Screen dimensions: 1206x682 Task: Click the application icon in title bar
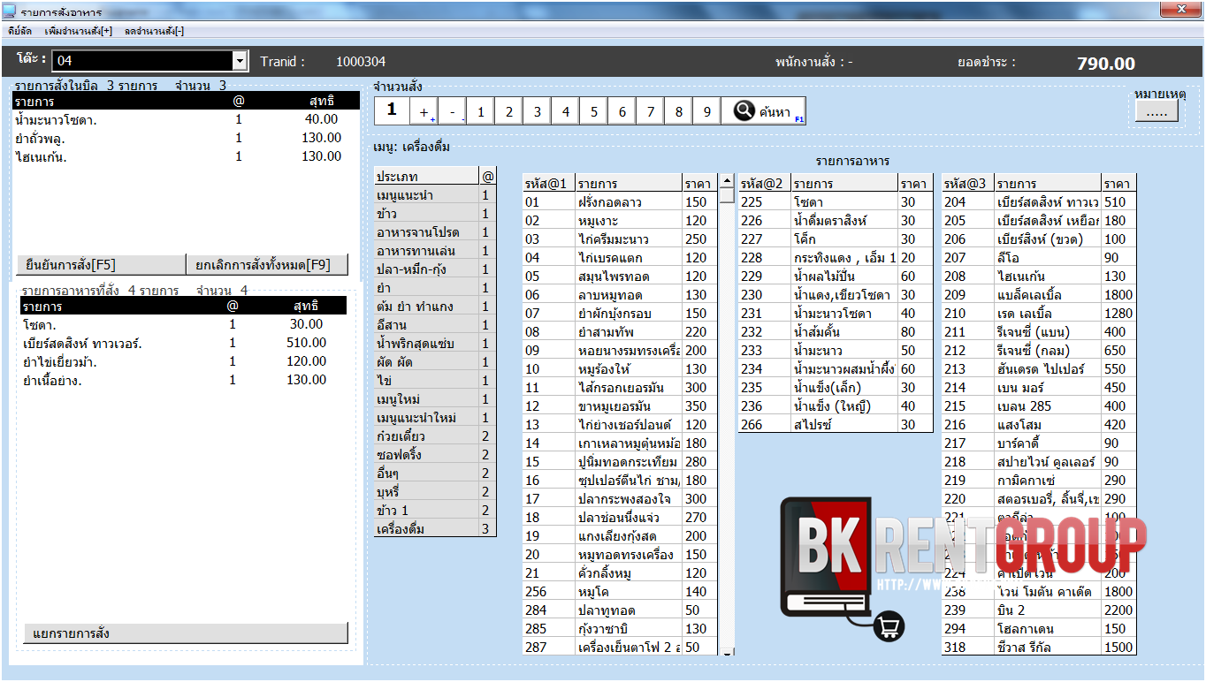point(10,12)
